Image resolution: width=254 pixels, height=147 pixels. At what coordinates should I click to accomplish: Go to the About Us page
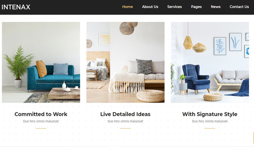[150, 7]
